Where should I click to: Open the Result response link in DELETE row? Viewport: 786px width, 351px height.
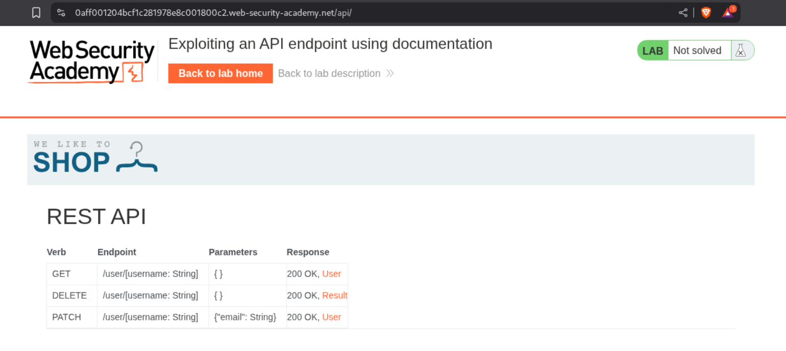click(x=334, y=295)
